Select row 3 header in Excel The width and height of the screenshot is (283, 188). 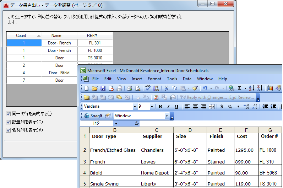(x=85, y=159)
